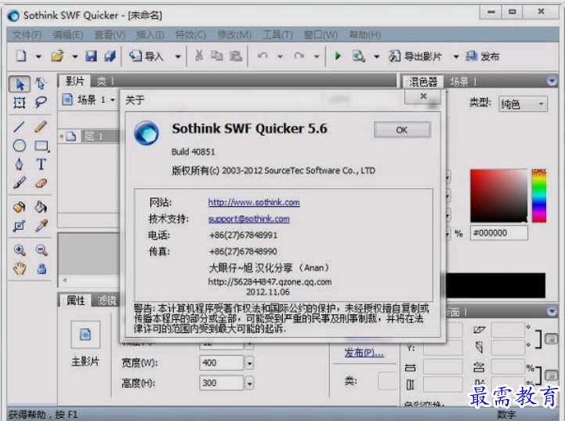The width and height of the screenshot is (565, 421).
Task: Select the Ink Bottle tool
Action: [x=20, y=207]
